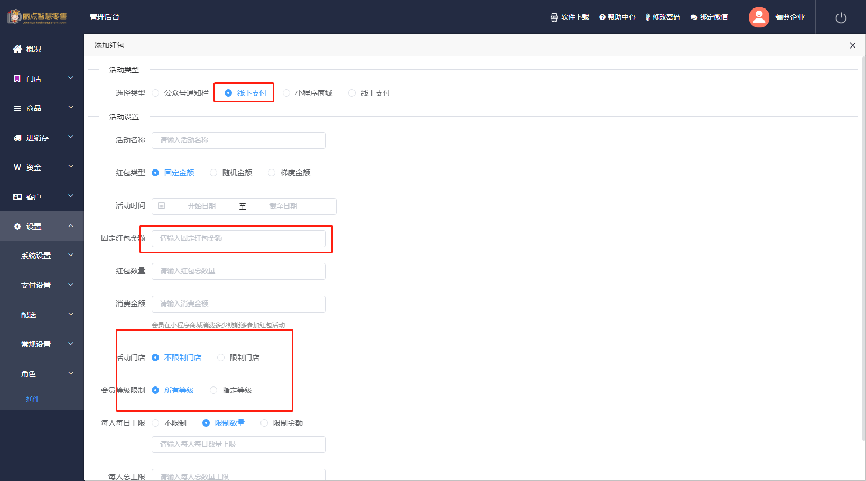Select 限制金额 daily limit option
The height and width of the screenshot is (481, 866).
tap(282, 423)
